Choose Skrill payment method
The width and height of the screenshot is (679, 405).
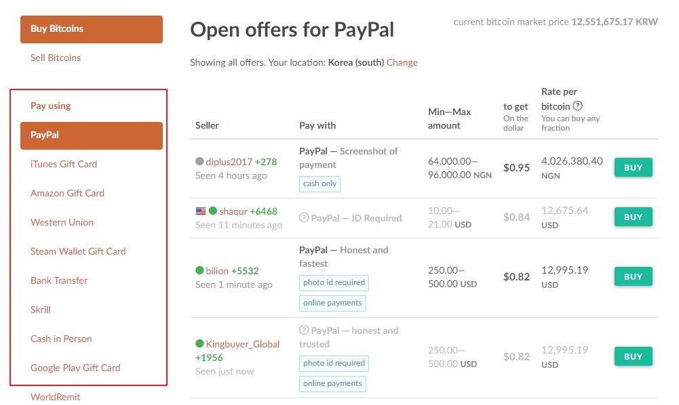[40, 310]
